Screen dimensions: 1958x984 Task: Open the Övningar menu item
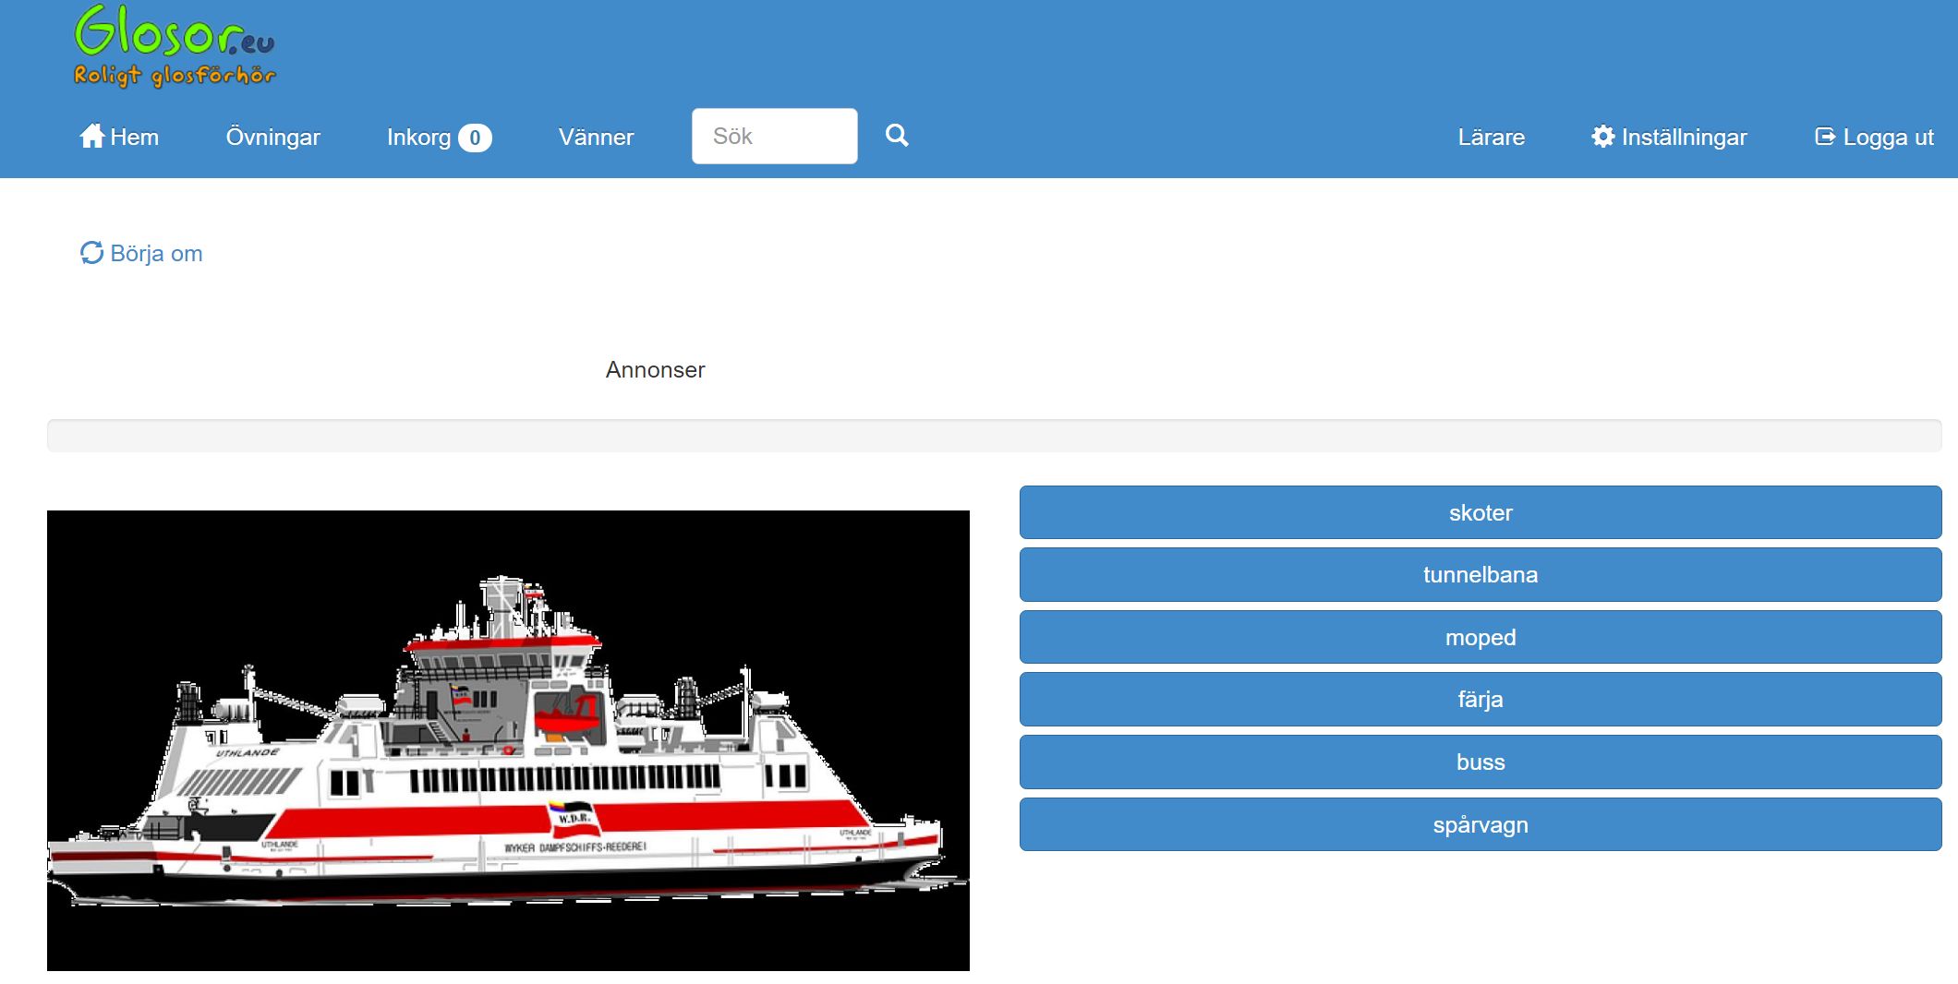point(272,138)
